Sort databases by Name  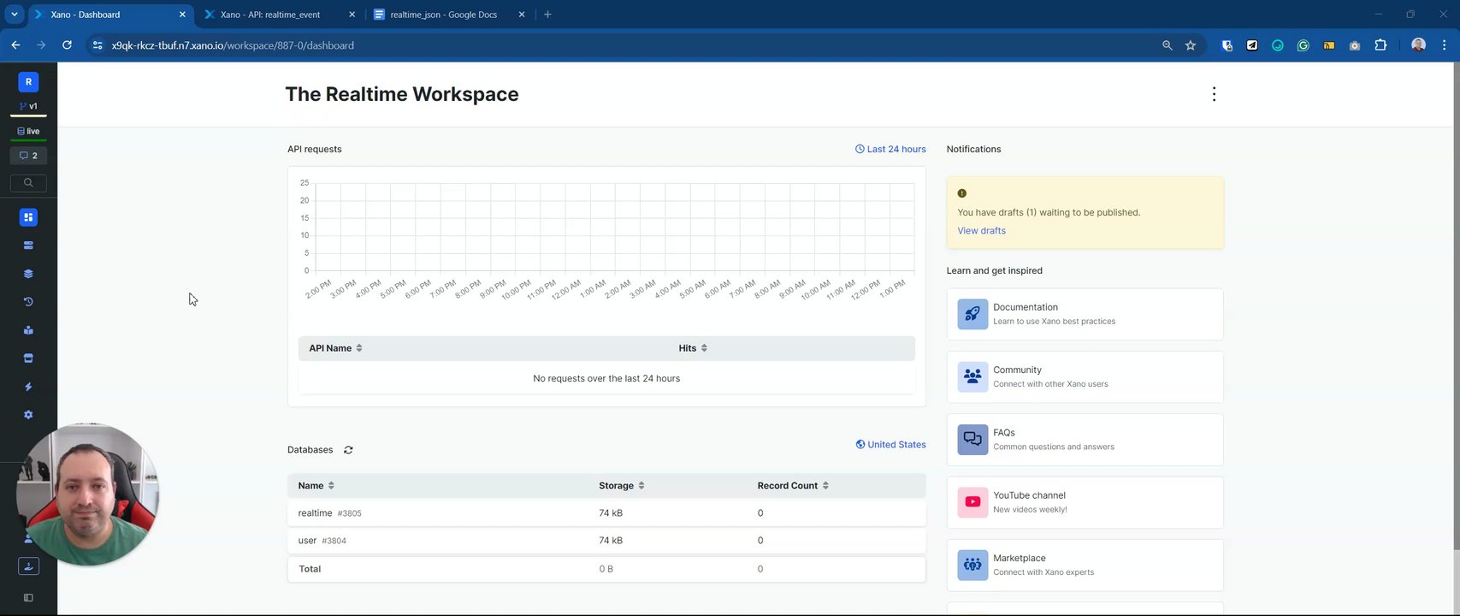pyautogui.click(x=316, y=486)
